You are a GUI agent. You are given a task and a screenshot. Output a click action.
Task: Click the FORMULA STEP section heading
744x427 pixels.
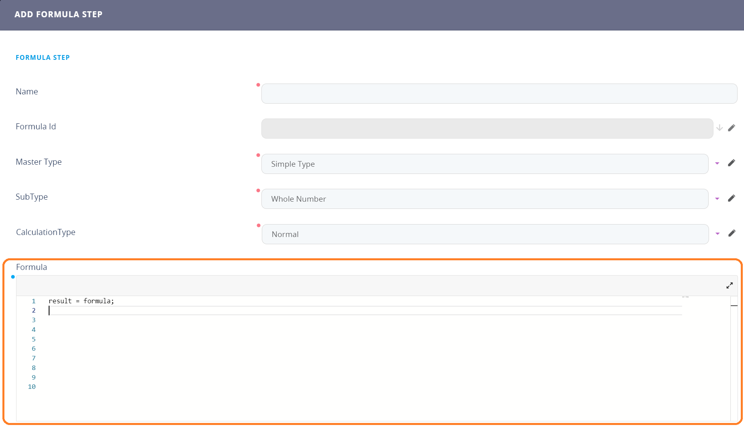43,57
